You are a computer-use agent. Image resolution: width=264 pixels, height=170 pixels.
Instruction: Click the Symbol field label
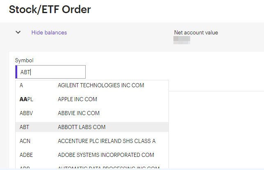coord(24,60)
